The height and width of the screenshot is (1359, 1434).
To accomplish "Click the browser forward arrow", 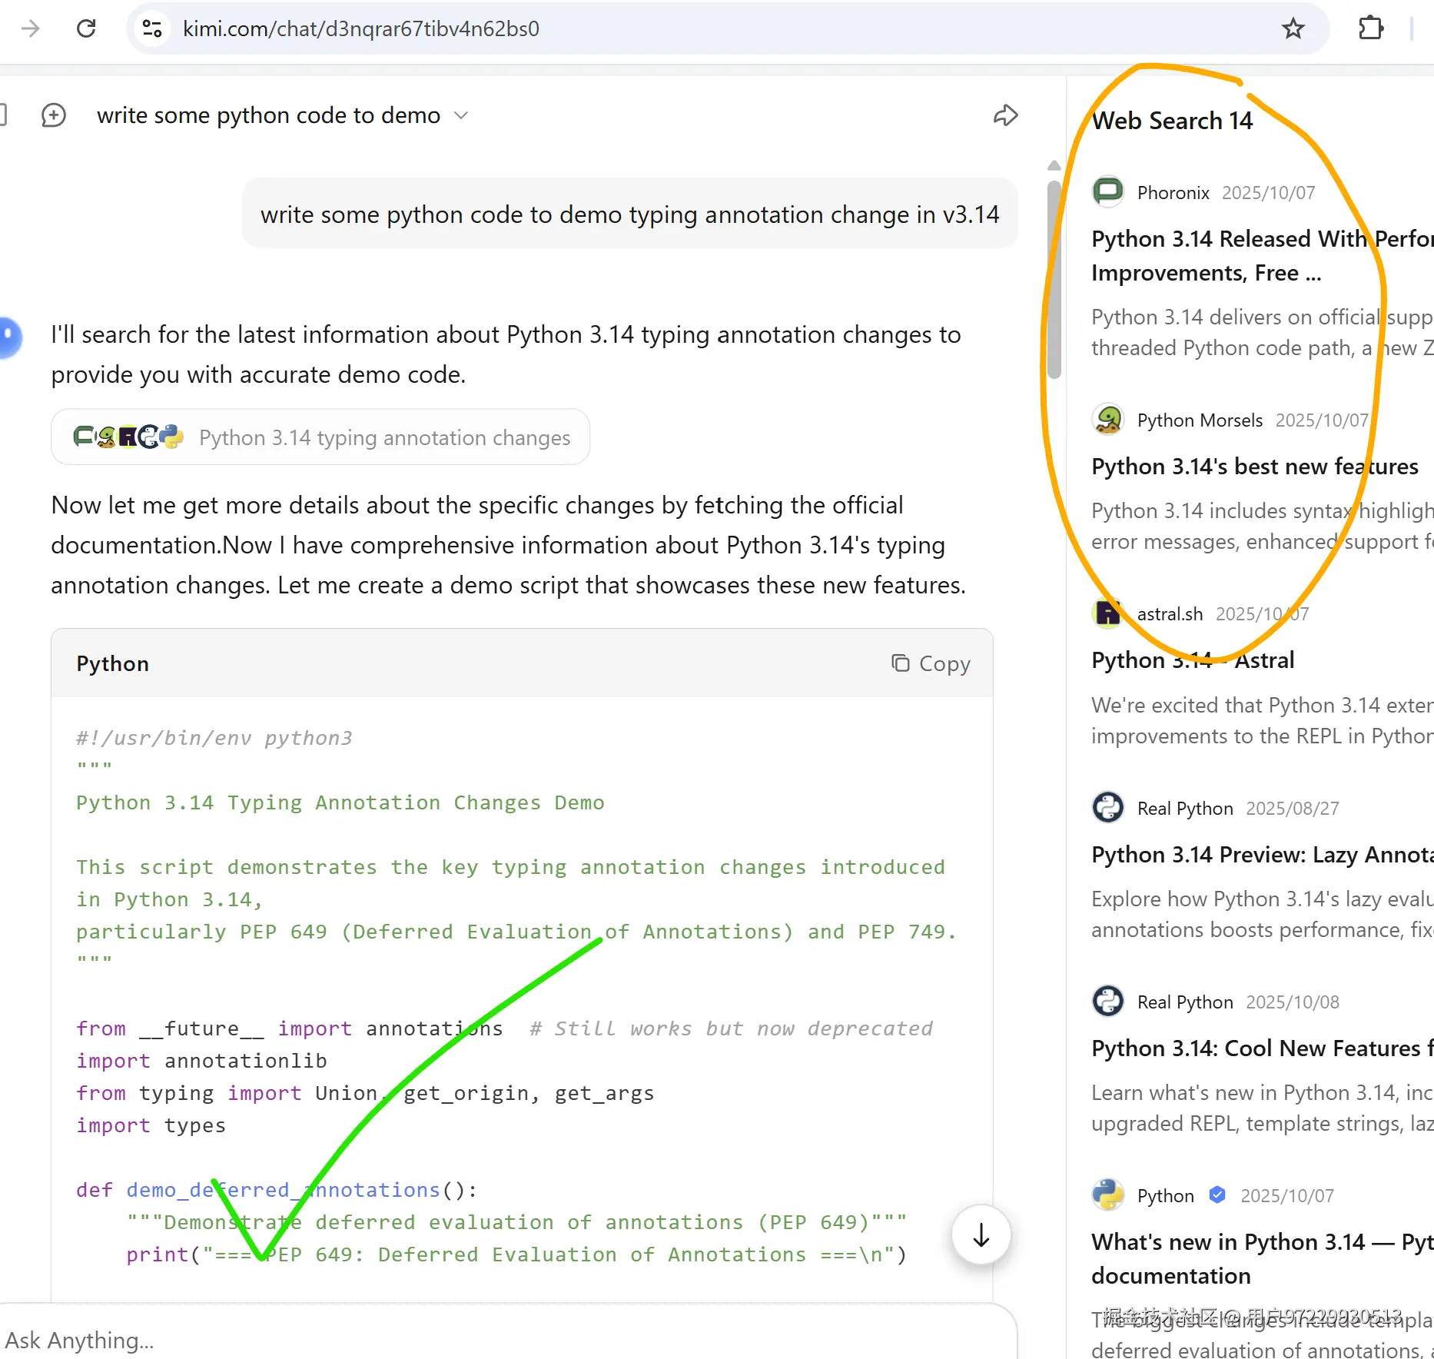I will pyautogui.click(x=31, y=29).
